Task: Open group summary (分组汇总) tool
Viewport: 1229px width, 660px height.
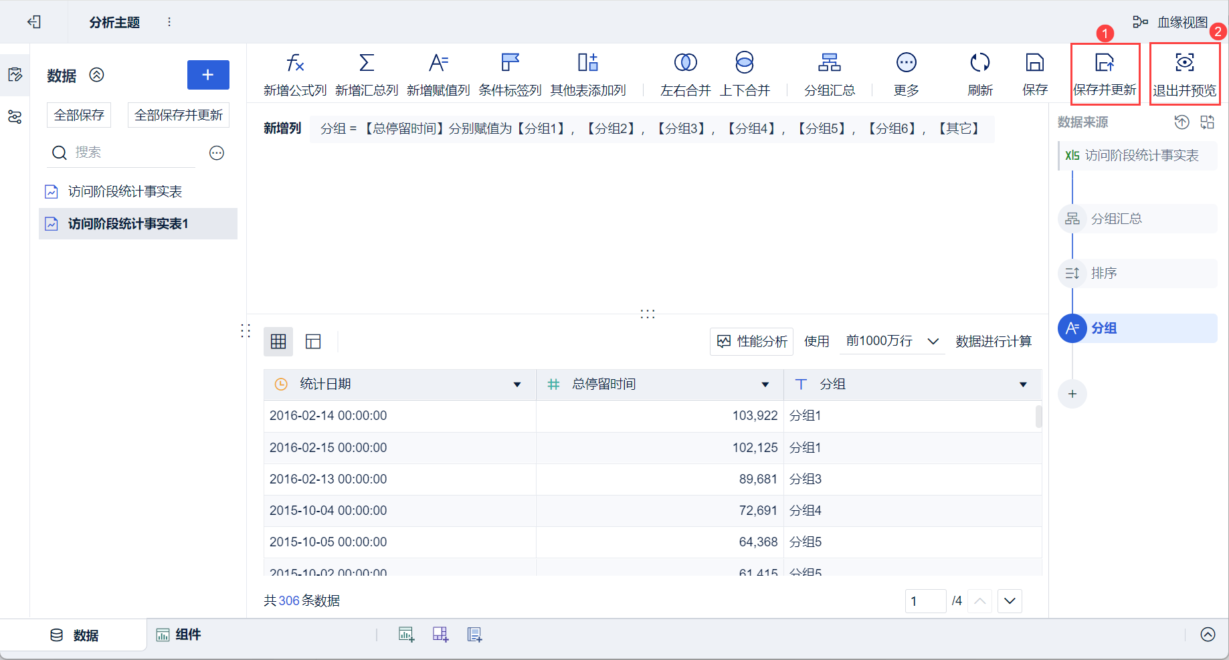Action: pos(830,75)
